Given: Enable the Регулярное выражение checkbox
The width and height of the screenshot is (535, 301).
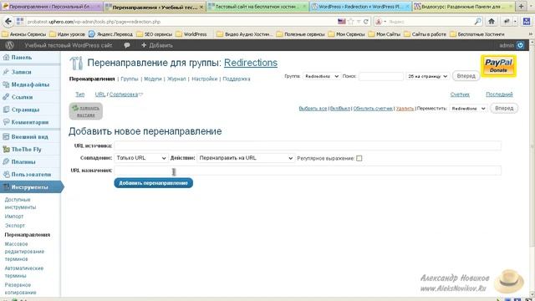Looking at the screenshot, I should click(x=359, y=158).
